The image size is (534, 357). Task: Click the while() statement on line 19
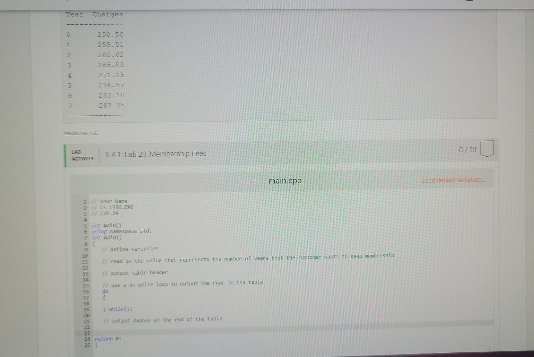(x=117, y=309)
